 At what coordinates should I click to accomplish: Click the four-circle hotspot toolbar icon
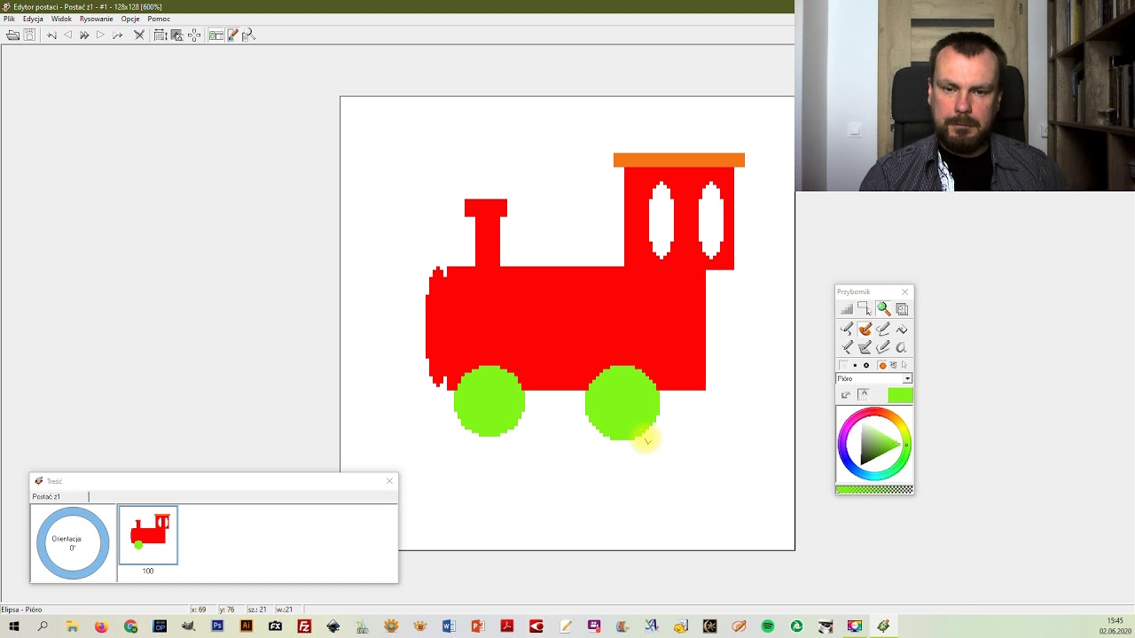point(194,35)
